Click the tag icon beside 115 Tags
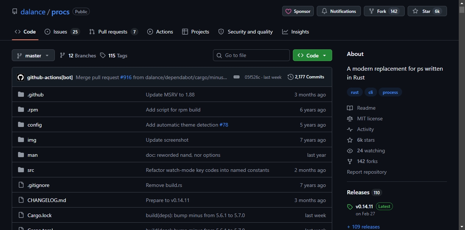Screen dimensions: 465x230 pyautogui.click(x=103, y=56)
